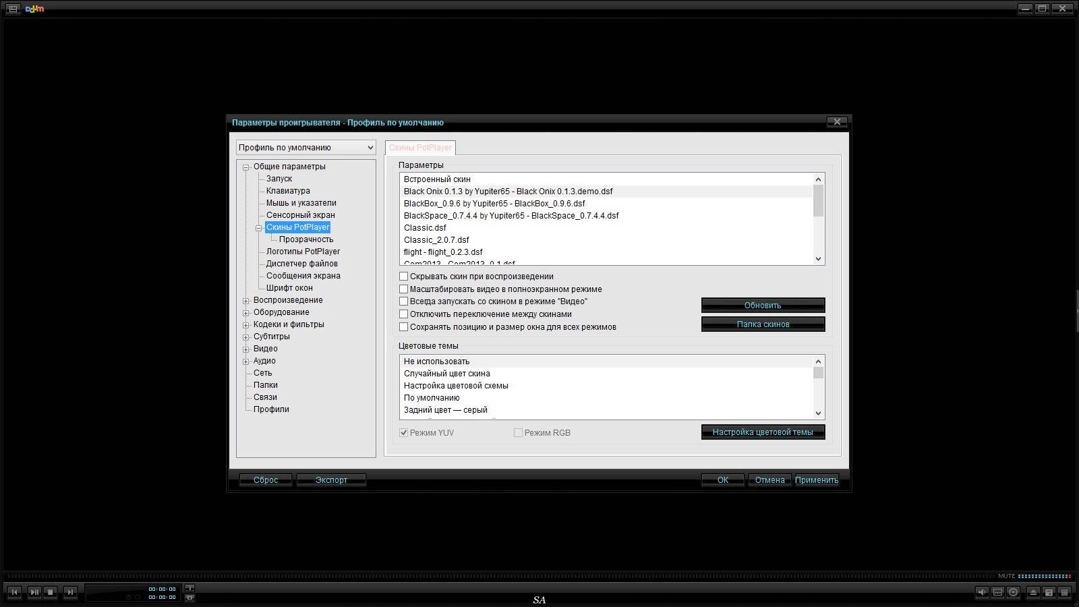Select 'Мышь и указатели' in settings tree
1079x607 pixels.
tap(301, 203)
